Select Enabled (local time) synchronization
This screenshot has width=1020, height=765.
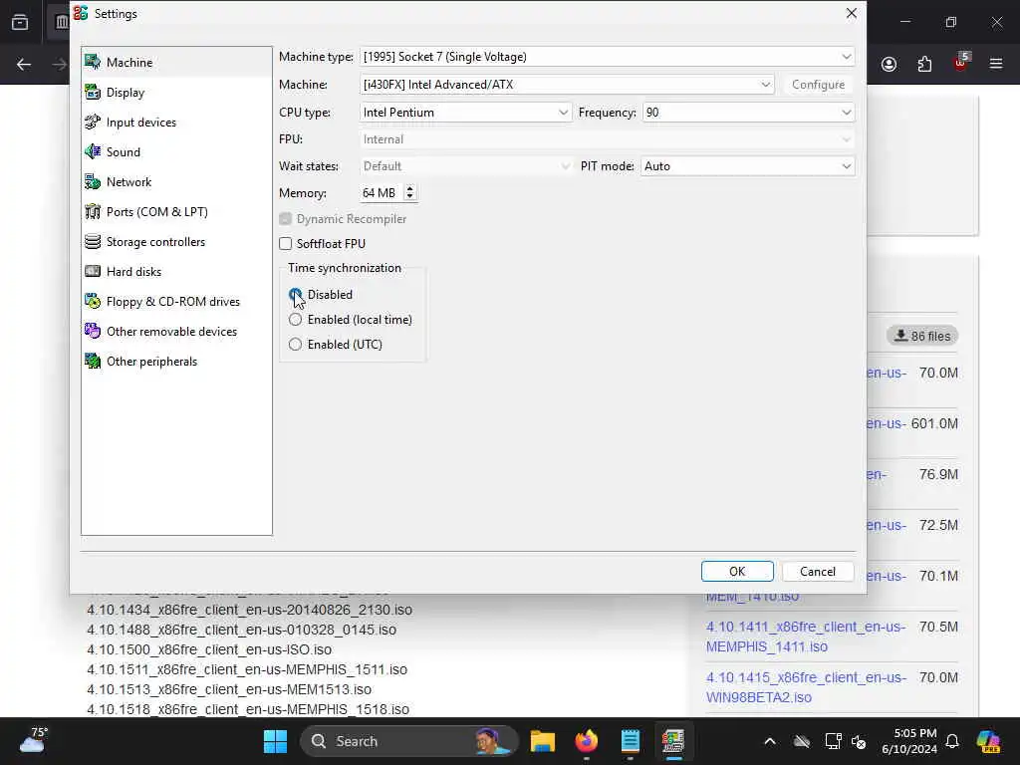295,320
